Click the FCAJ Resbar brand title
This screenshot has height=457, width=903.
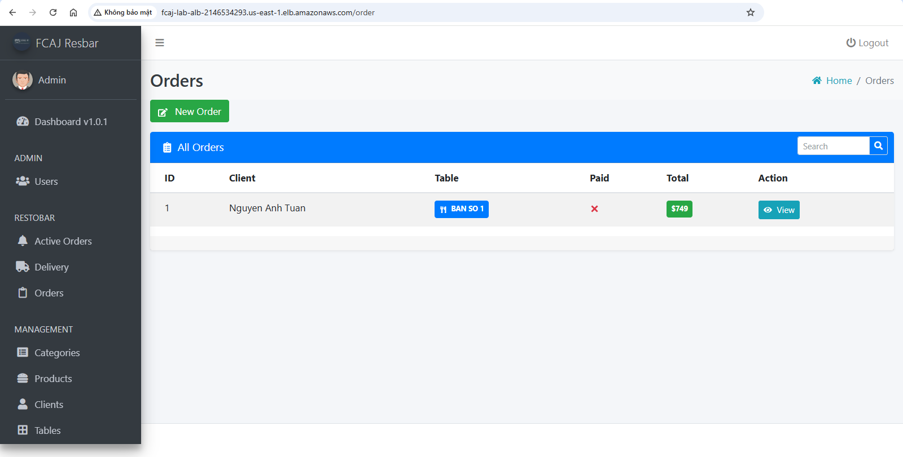tap(67, 43)
